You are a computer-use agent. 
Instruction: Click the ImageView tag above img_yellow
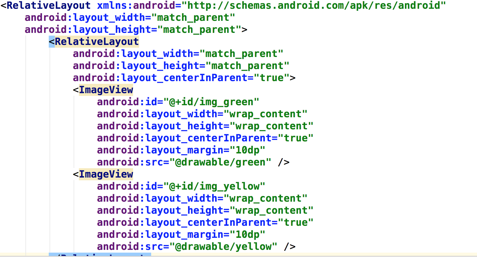coord(103,174)
